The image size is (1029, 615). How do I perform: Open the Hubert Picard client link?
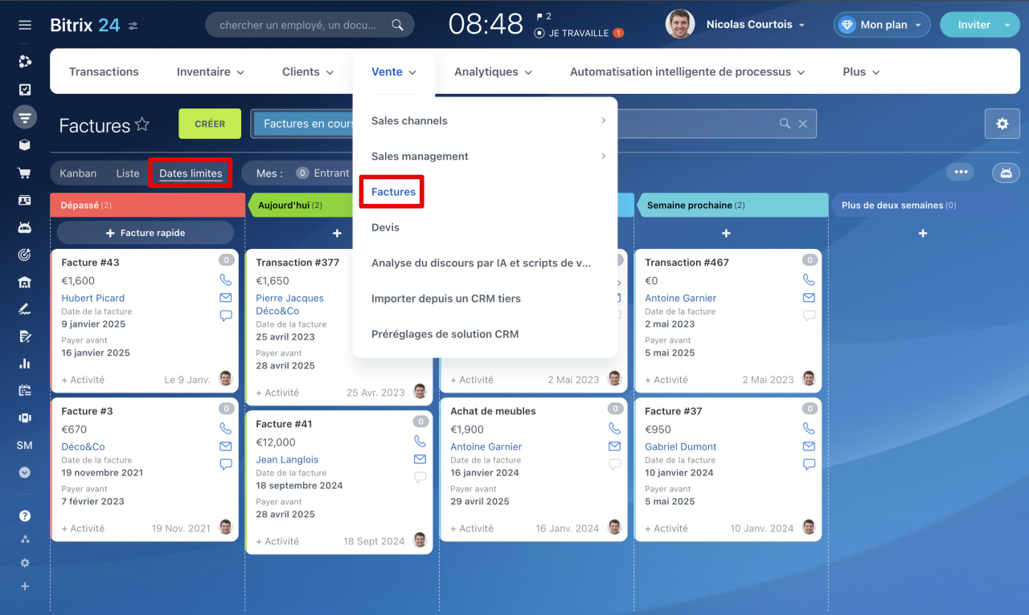pyautogui.click(x=93, y=298)
